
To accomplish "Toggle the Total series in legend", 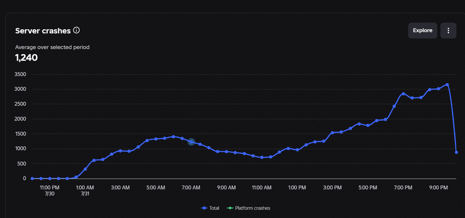I will (210, 208).
